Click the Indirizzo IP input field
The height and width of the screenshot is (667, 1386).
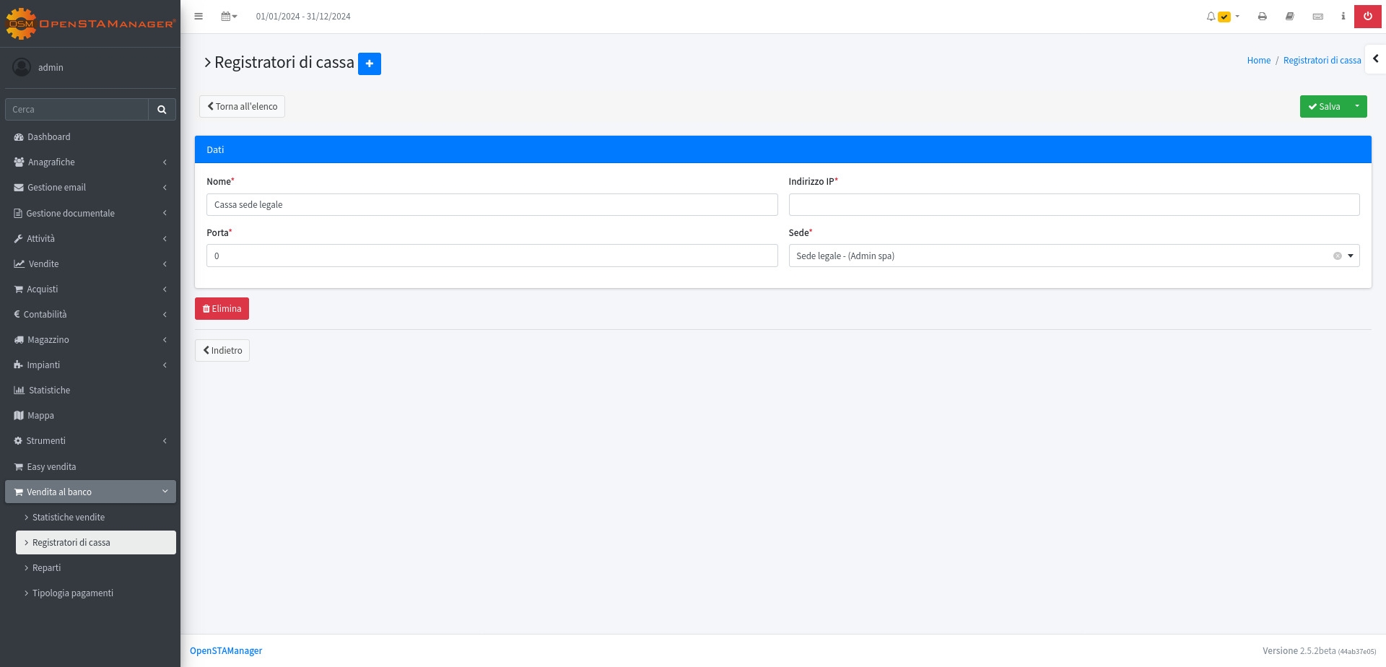point(1073,205)
